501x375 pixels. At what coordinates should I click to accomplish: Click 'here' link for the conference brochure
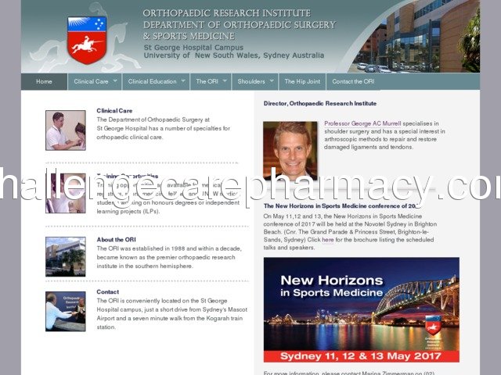328,240
